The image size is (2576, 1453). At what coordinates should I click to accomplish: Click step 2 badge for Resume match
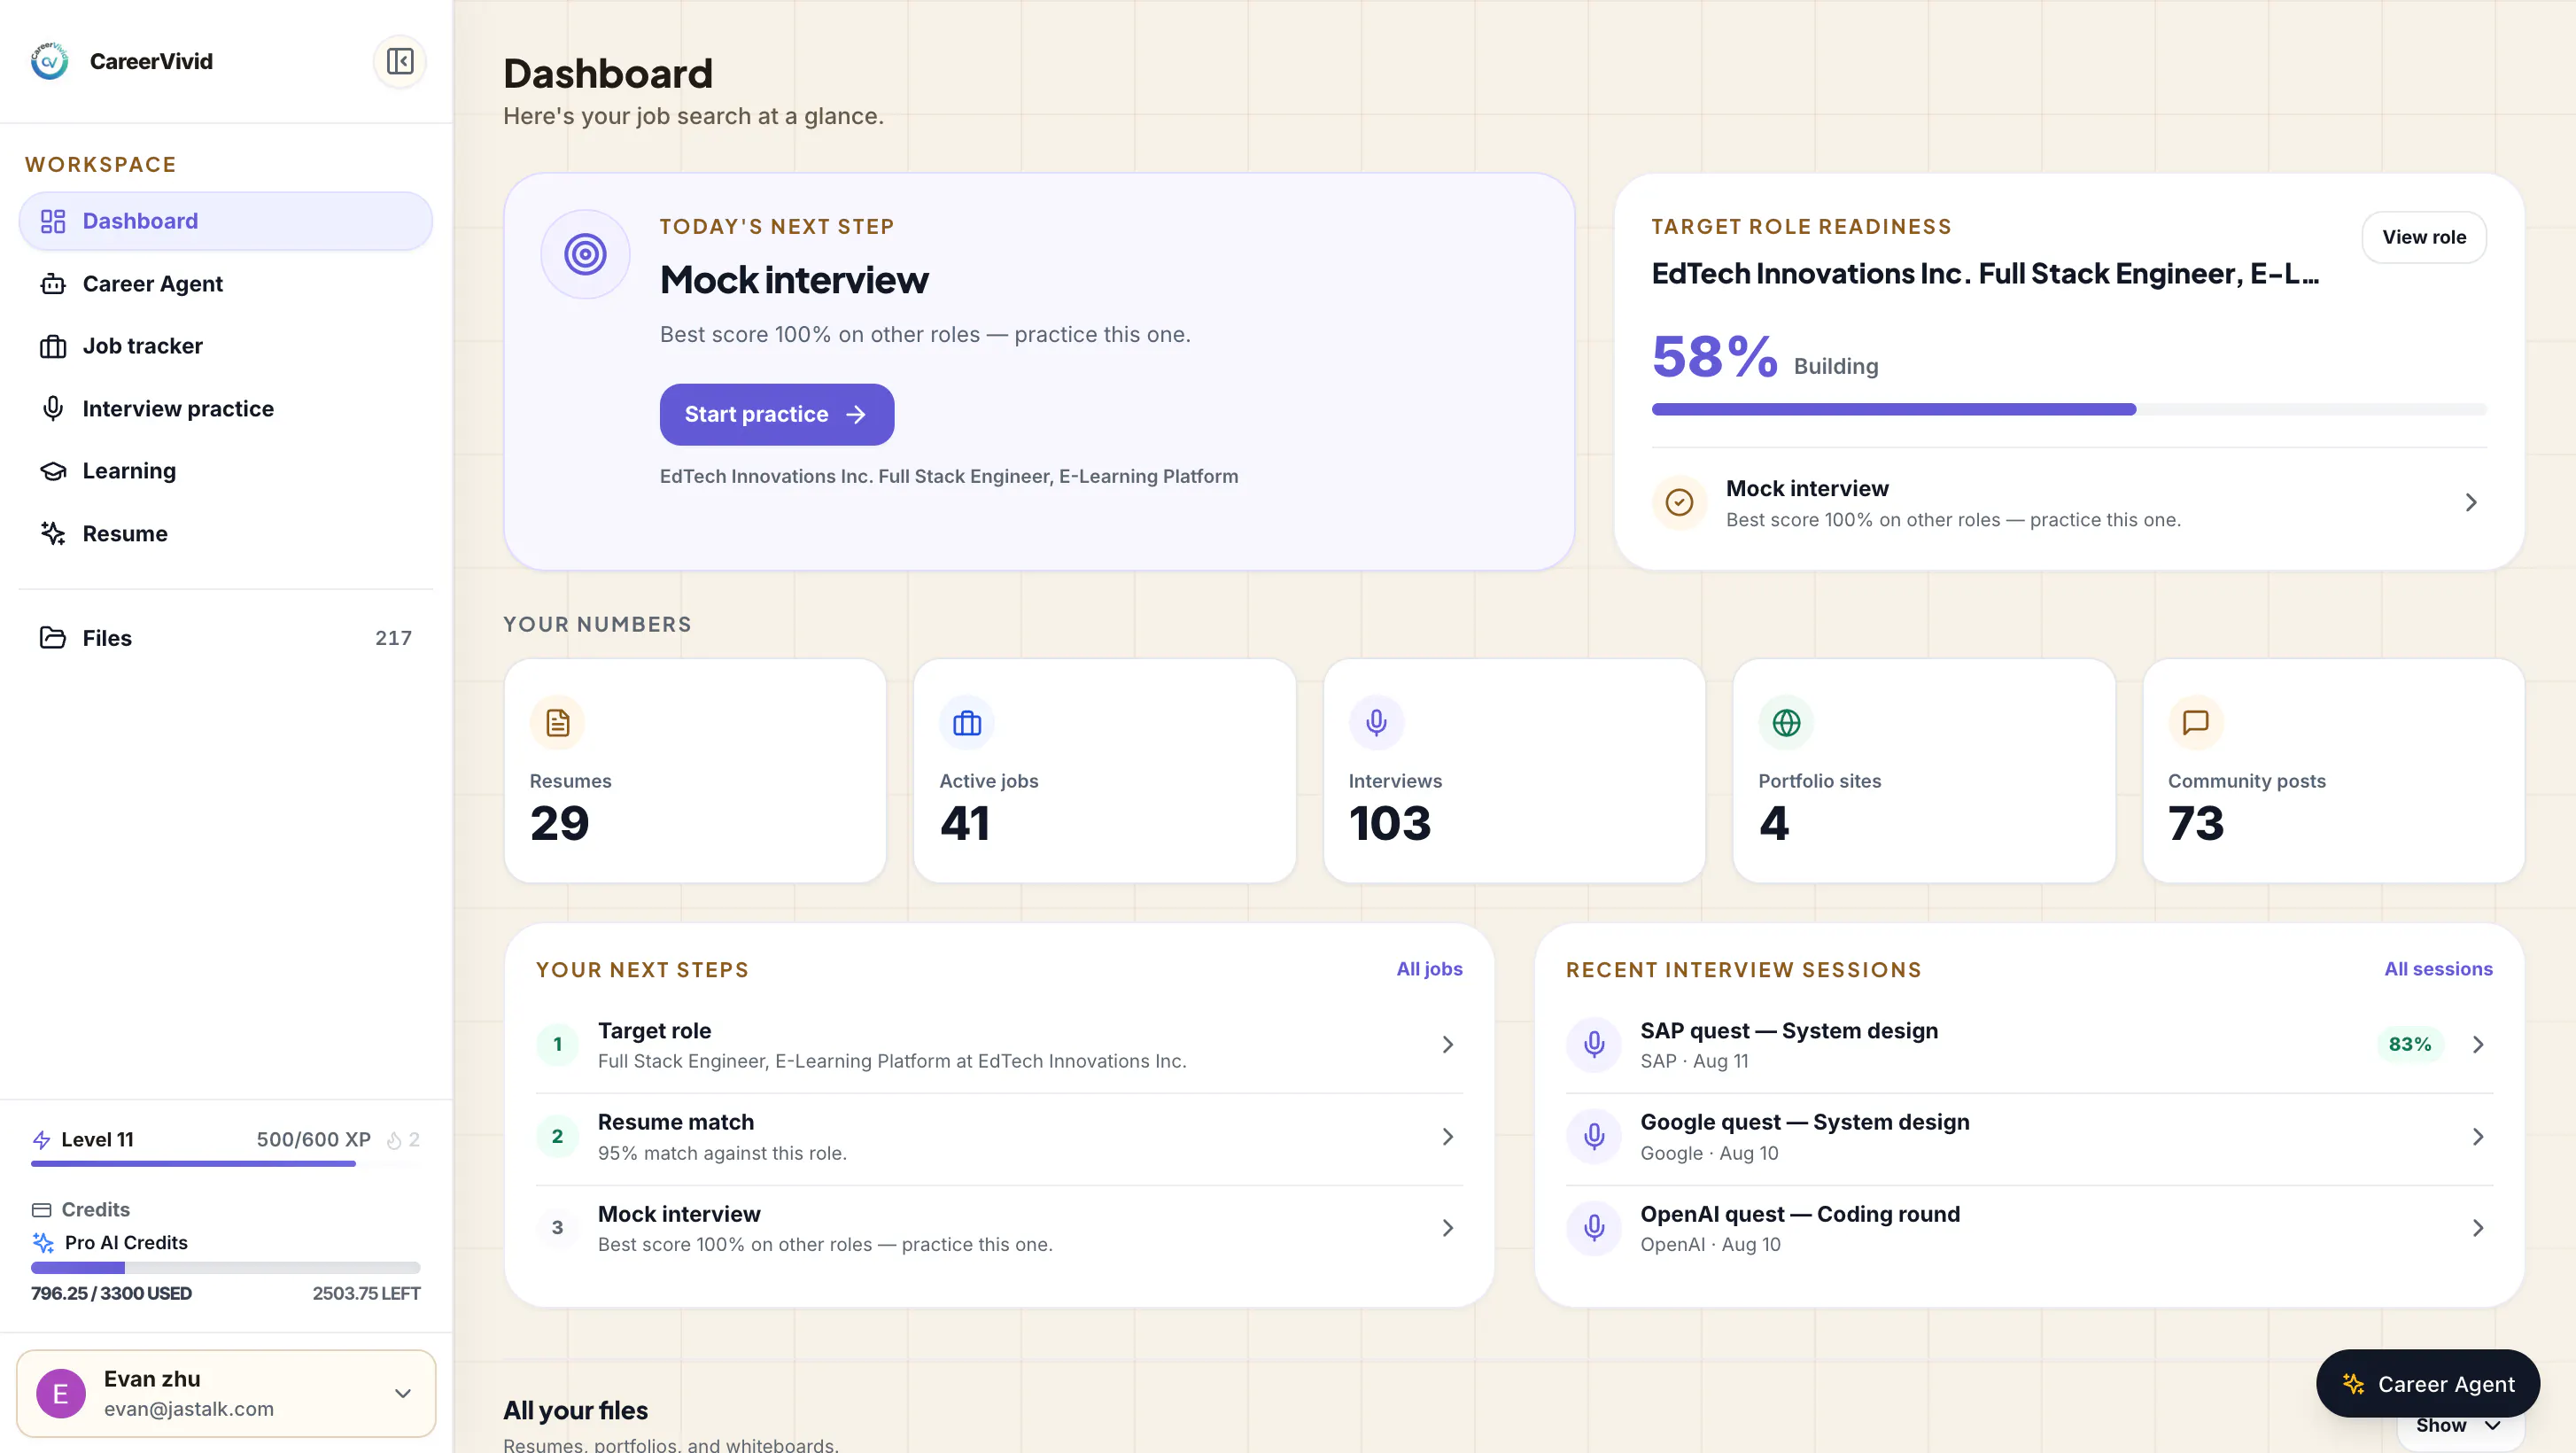[557, 1137]
